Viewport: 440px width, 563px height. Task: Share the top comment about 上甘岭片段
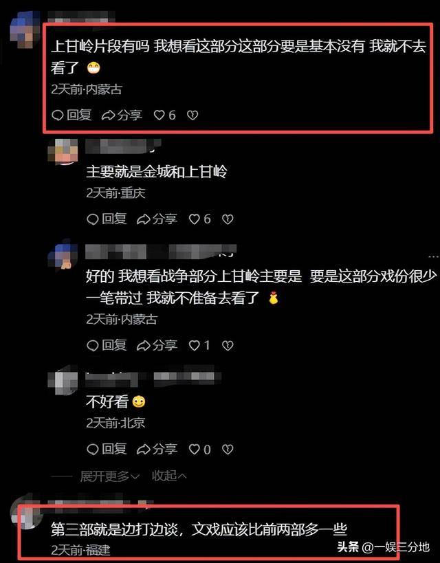tap(122, 115)
